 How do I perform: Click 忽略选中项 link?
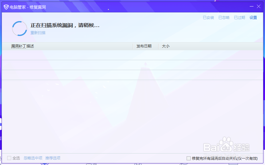click(x=33, y=158)
